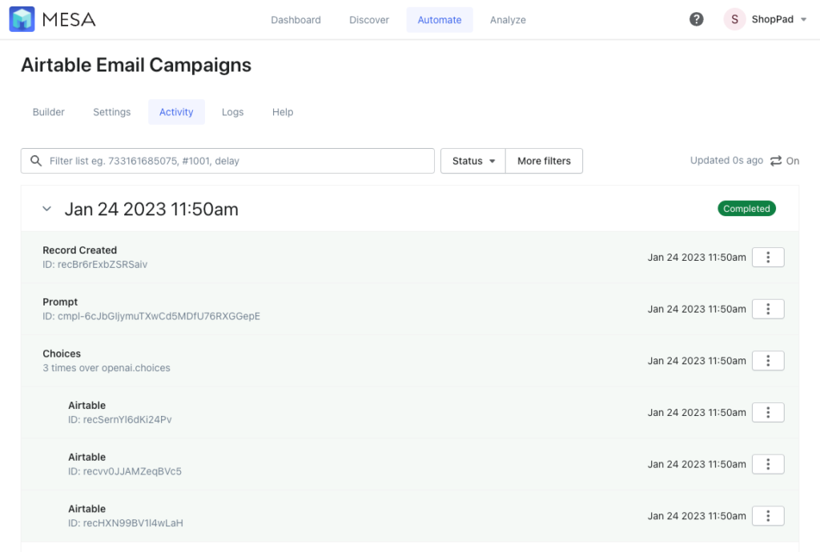
Task: Open three-dot menu for Record Created row
Action: click(x=768, y=257)
